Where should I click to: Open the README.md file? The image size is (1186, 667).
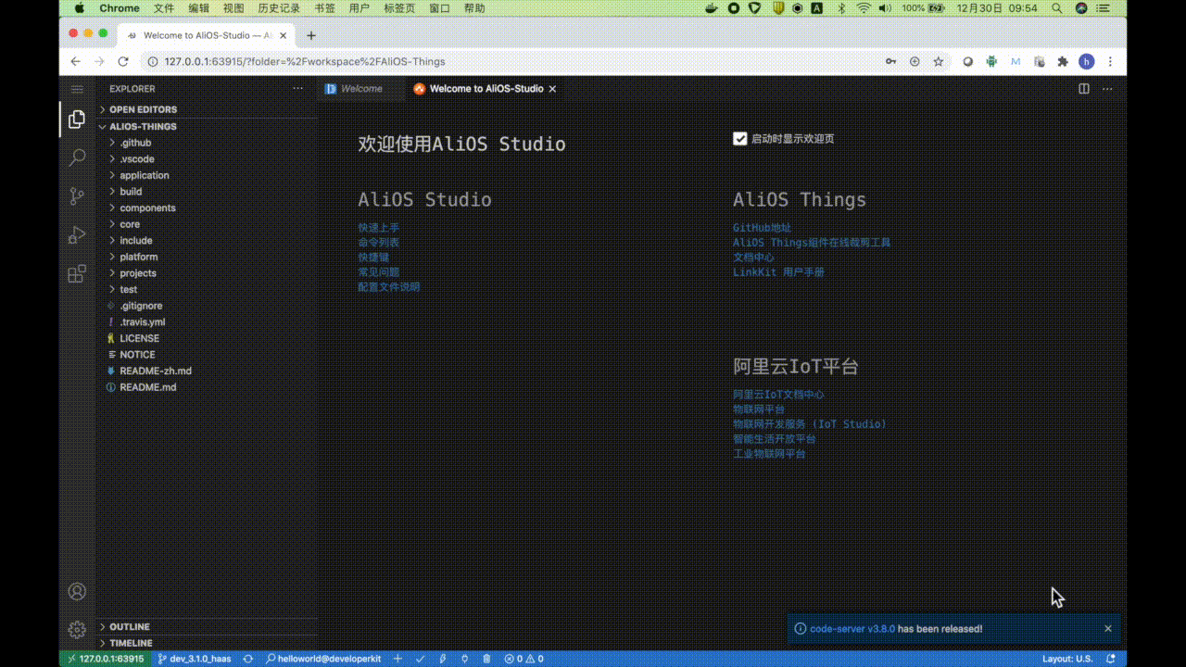(x=207, y=387)
